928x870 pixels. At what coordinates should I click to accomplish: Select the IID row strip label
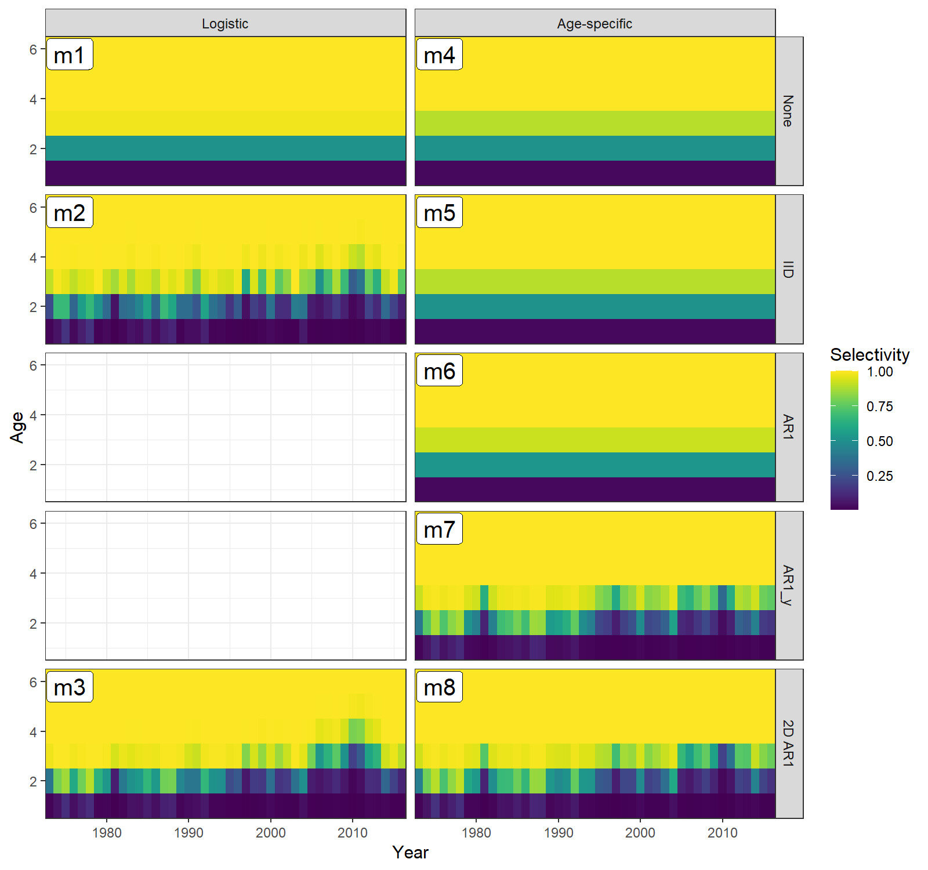[788, 270]
